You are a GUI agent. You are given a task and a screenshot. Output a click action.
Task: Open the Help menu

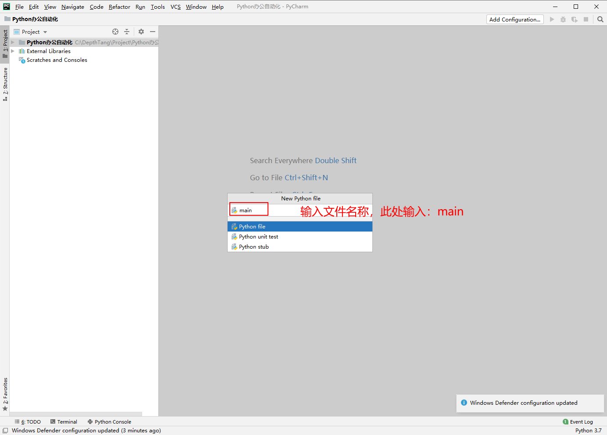pos(218,7)
